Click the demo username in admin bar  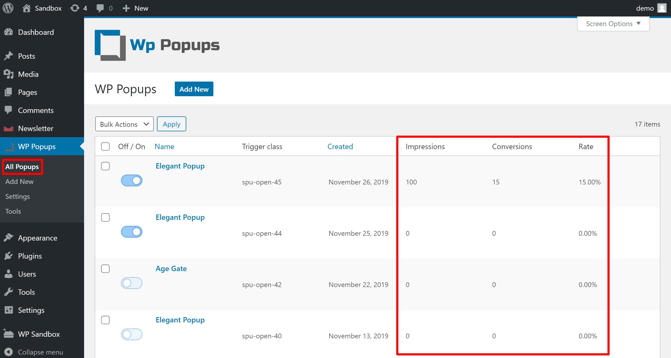click(645, 8)
